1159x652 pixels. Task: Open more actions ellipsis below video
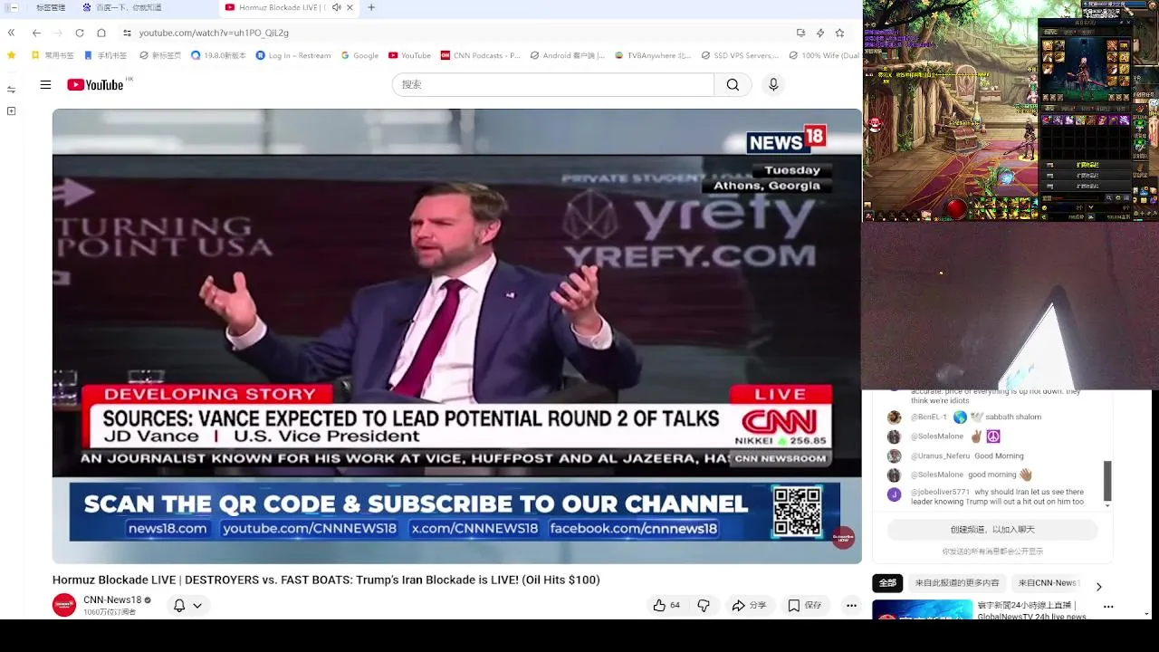(x=851, y=605)
